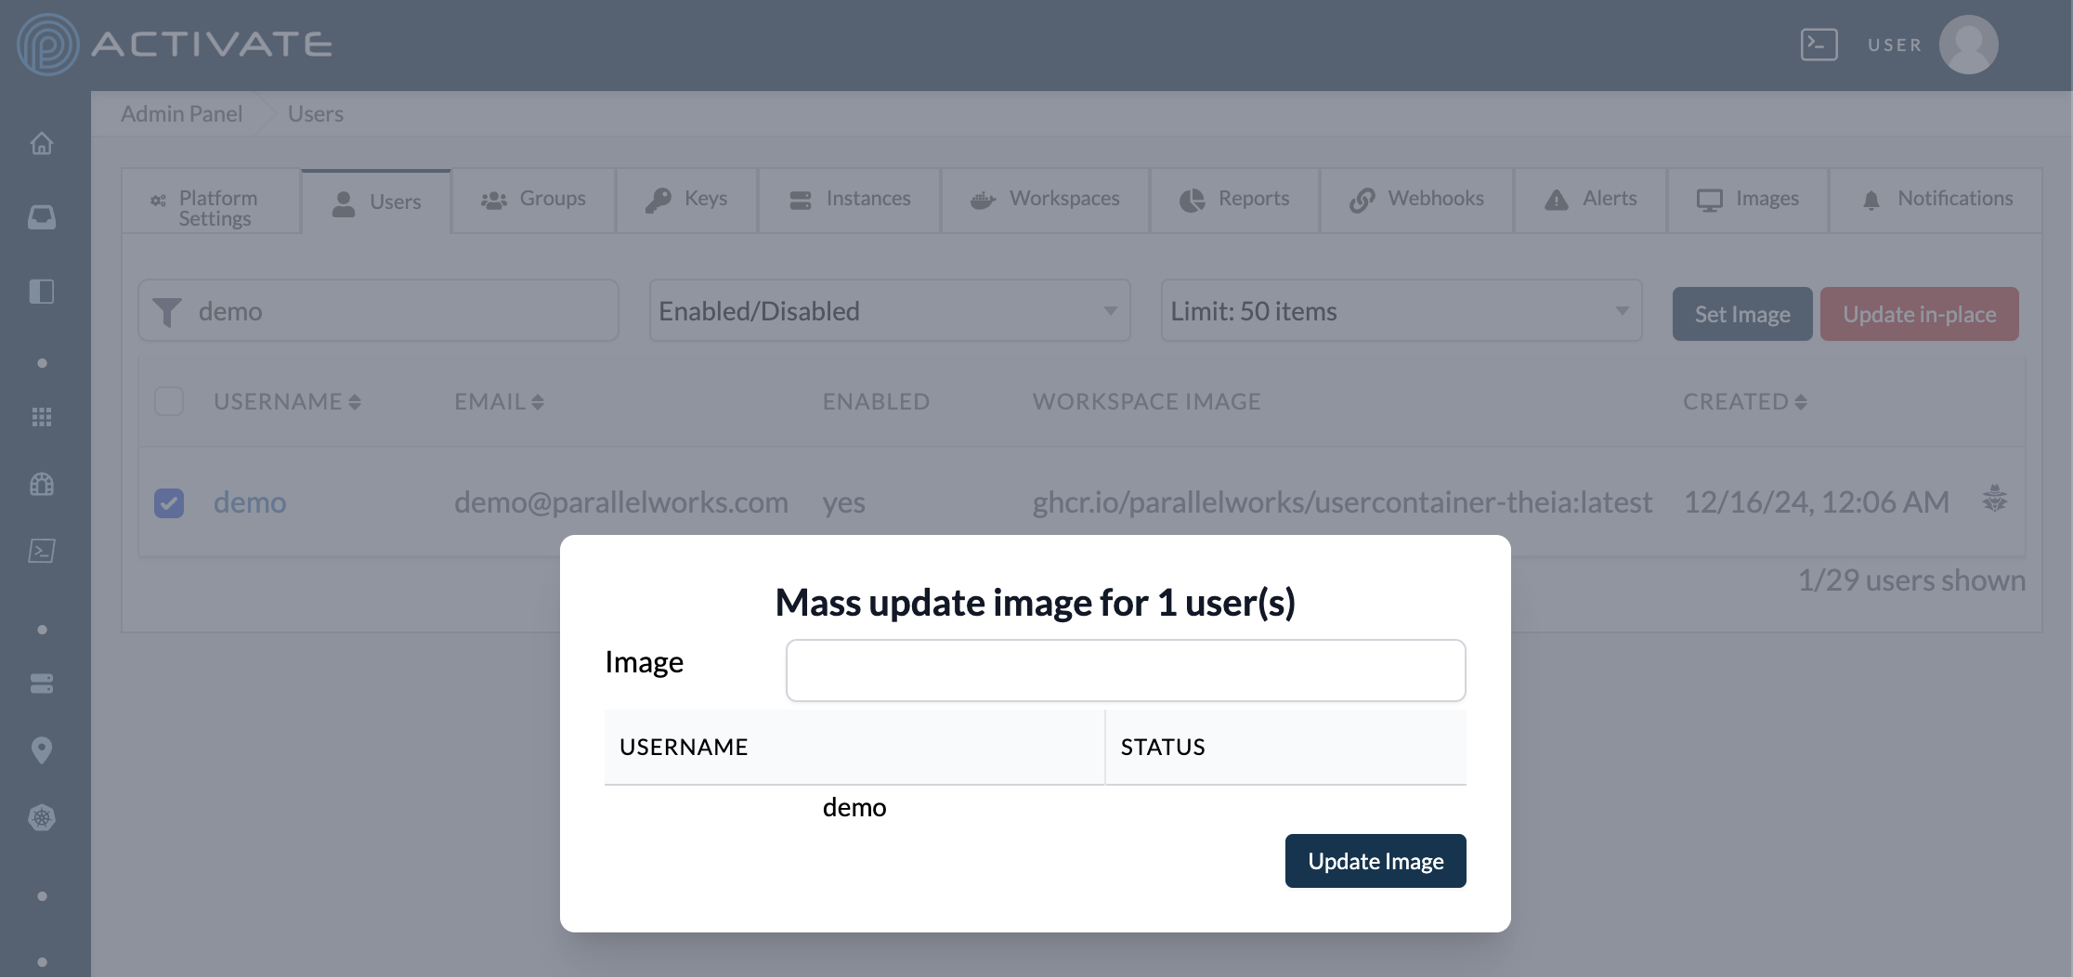Sort by username arrows icon
Image resolution: width=2073 pixels, height=977 pixels.
[354, 402]
